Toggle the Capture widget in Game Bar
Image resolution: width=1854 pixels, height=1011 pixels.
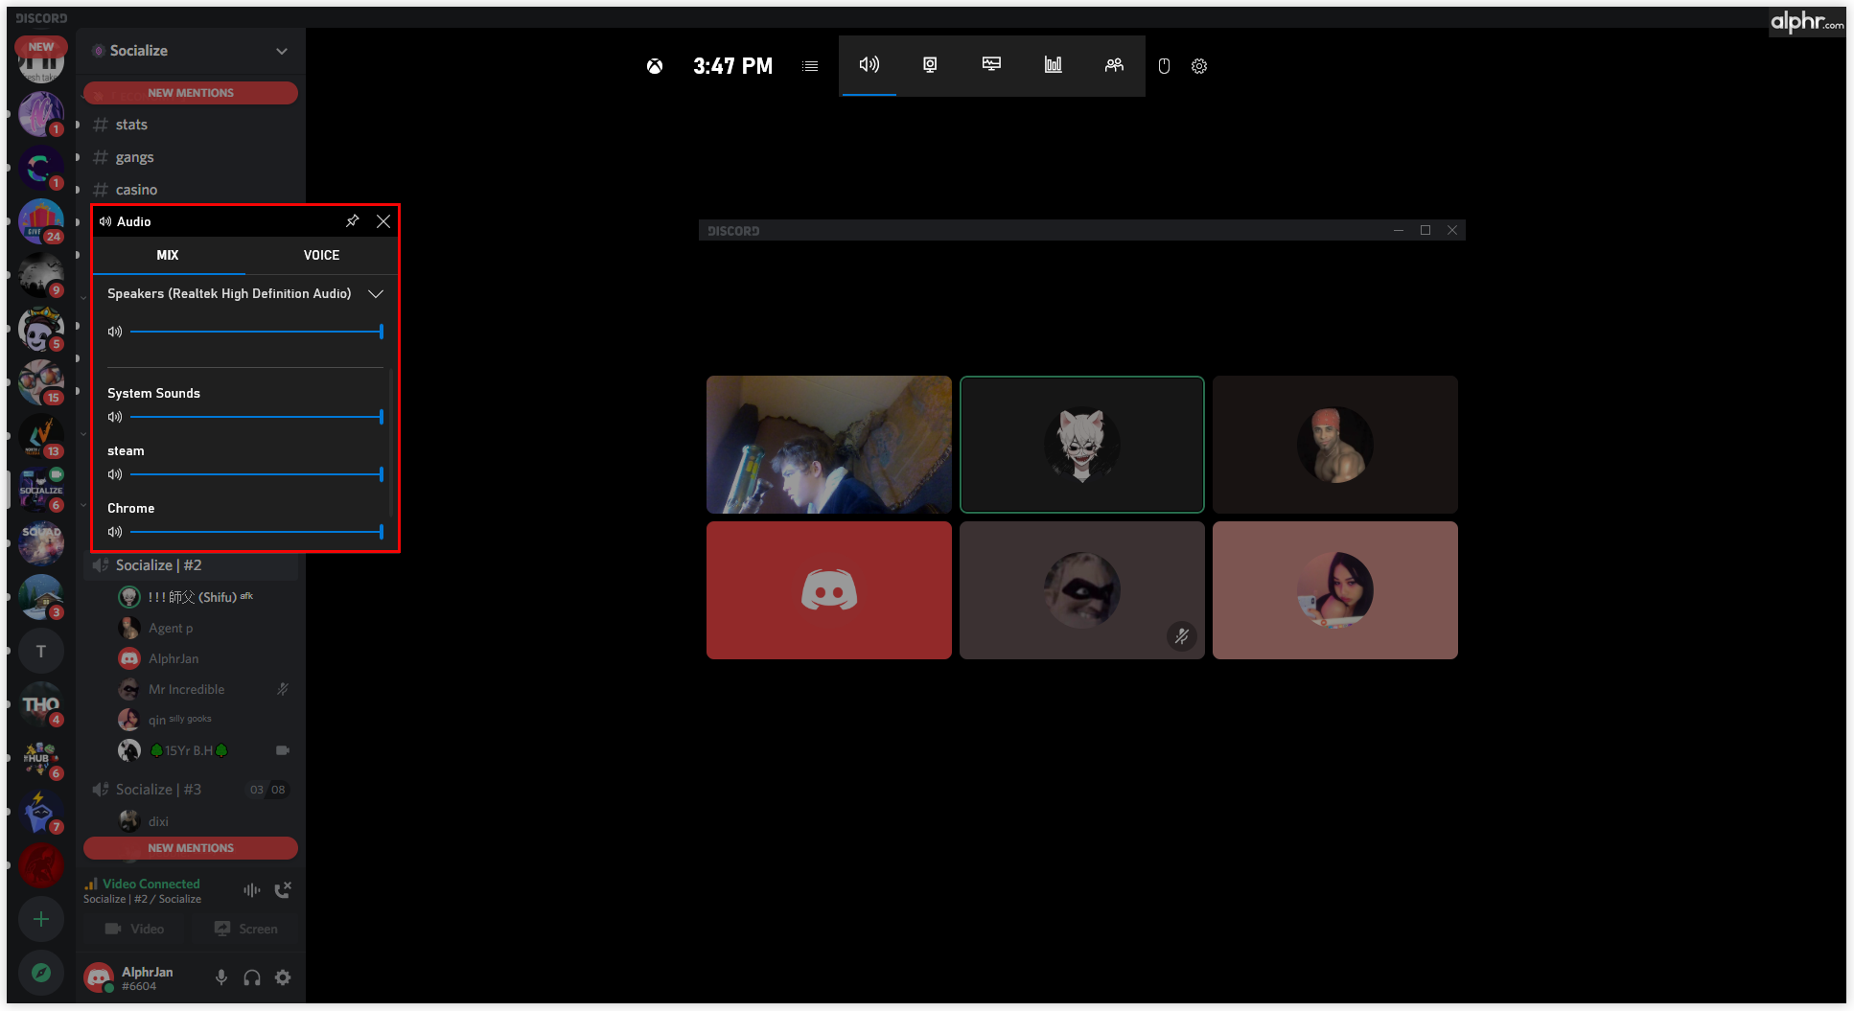[930, 64]
